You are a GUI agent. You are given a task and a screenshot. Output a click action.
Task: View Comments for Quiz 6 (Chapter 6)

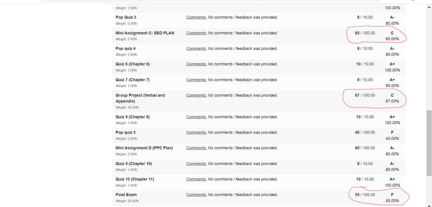197,64
